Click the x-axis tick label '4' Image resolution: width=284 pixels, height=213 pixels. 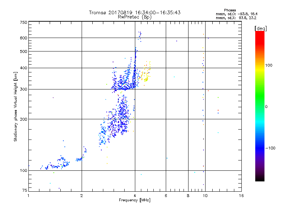tap(135, 196)
